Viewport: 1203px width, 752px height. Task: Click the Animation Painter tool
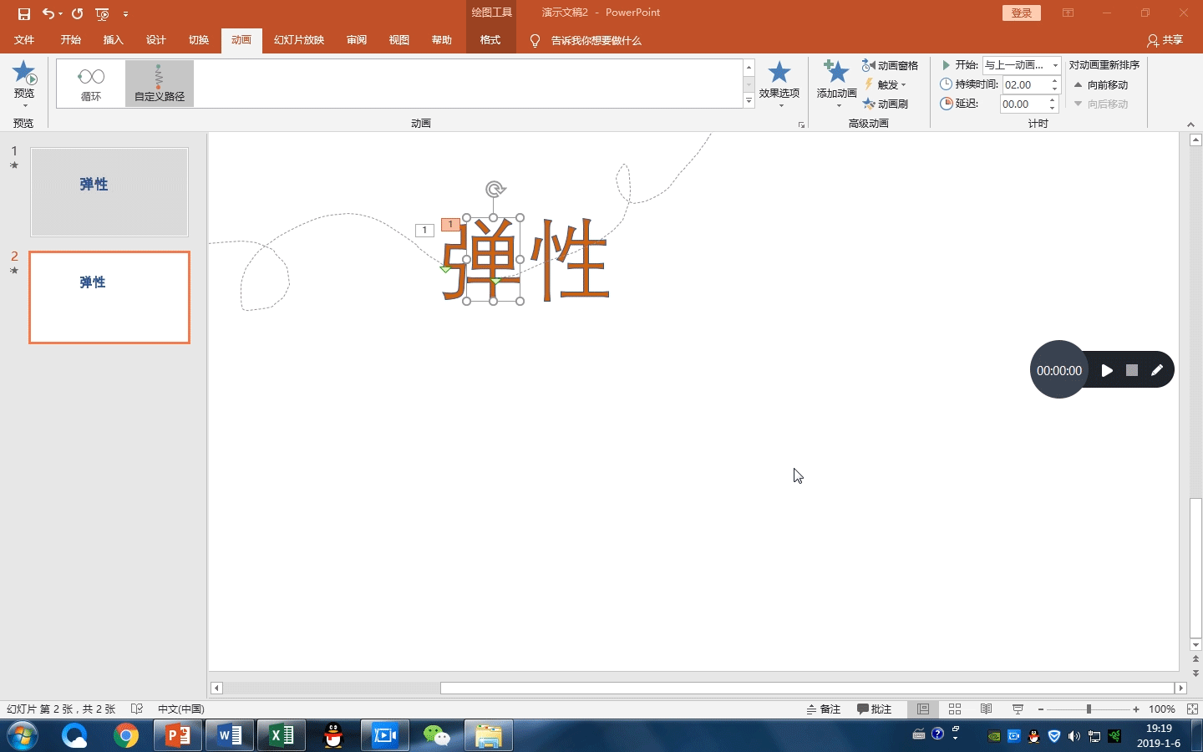886,104
